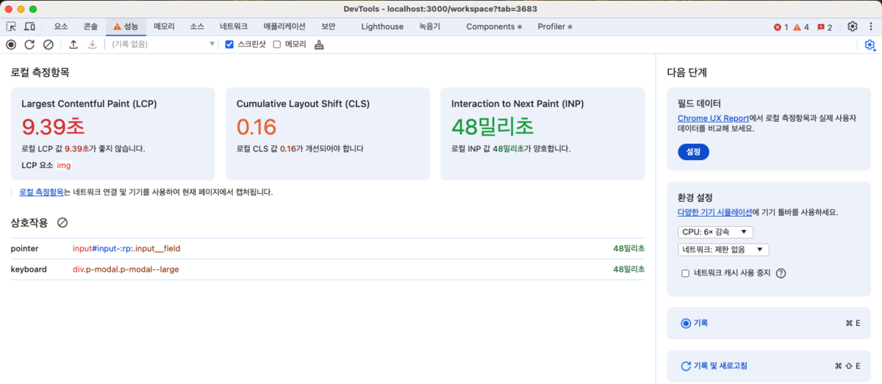Click the 로컬 측정항목 section heading
Image resolution: width=882 pixels, height=384 pixels.
coord(40,73)
